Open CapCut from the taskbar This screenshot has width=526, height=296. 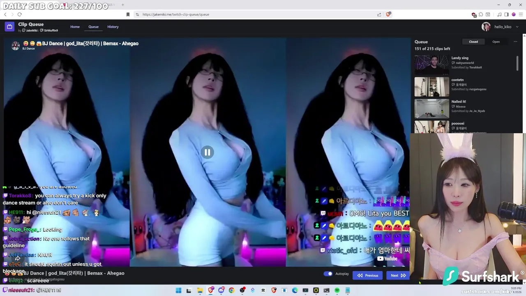[263, 290]
